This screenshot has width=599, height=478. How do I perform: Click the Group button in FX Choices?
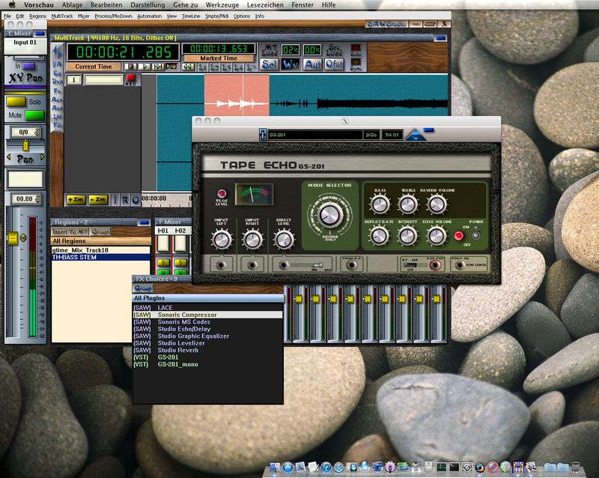[x=143, y=288]
